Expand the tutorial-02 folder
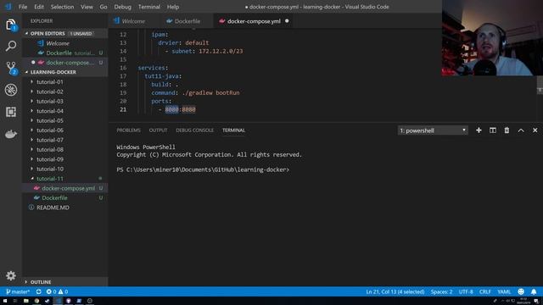This screenshot has height=305, width=543. (x=65, y=91)
